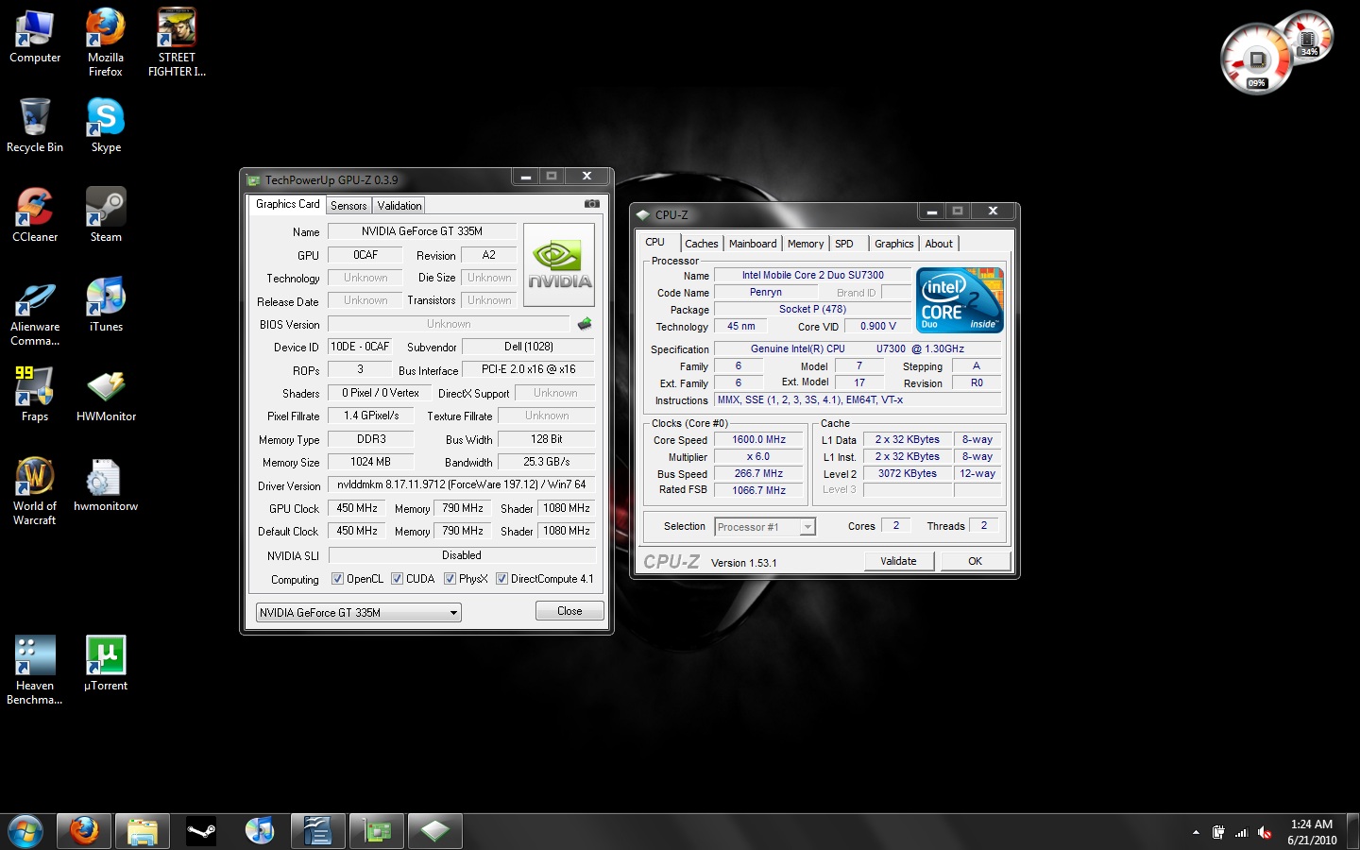Launch Steam desktop shortcut
This screenshot has width=1360, height=850.
[106, 215]
